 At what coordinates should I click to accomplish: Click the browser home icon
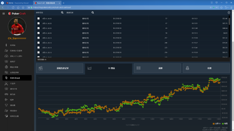point(18,7)
